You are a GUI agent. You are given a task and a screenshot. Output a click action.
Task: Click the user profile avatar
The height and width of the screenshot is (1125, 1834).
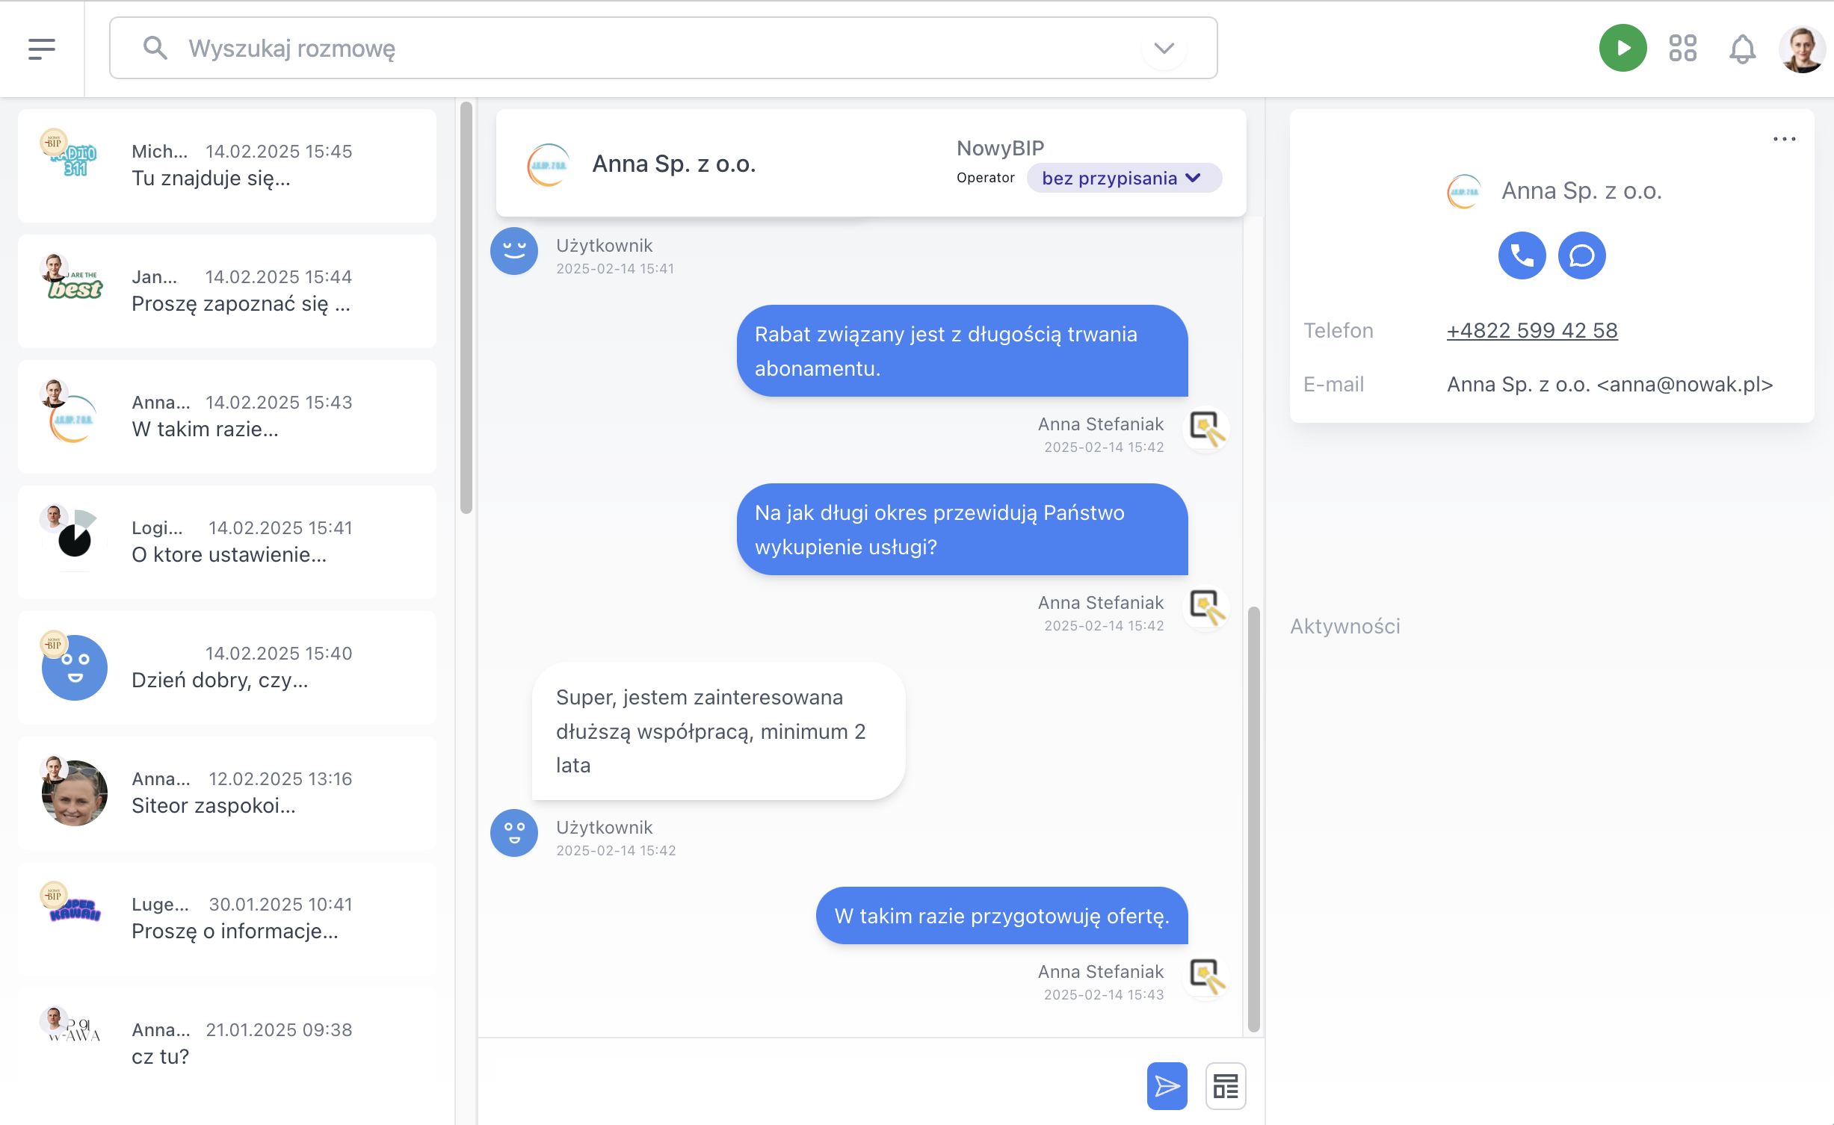(1802, 49)
